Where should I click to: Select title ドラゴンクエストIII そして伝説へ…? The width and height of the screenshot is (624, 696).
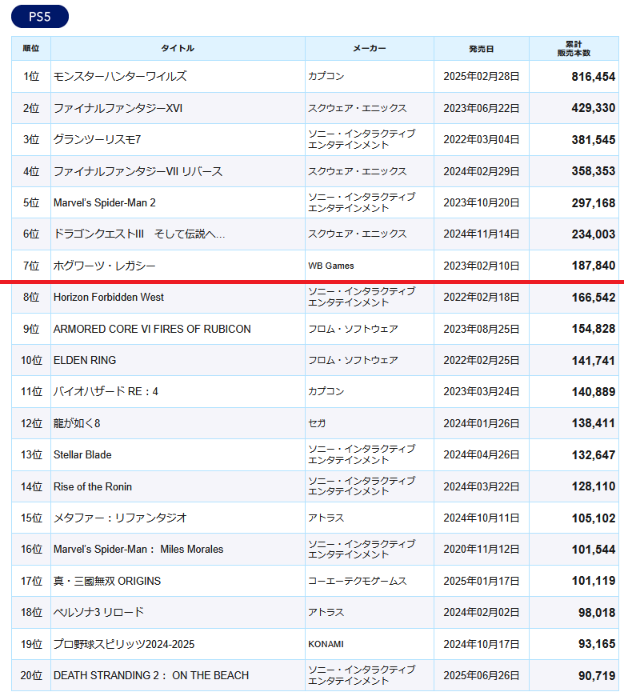click(139, 234)
